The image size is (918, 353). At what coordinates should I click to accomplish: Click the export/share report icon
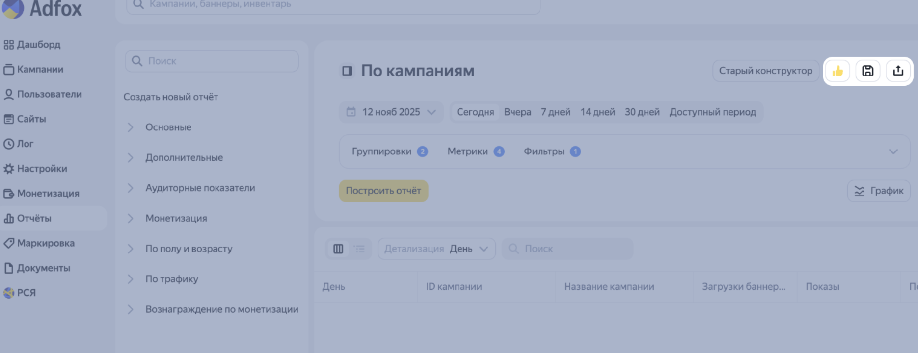pyautogui.click(x=898, y=71)
